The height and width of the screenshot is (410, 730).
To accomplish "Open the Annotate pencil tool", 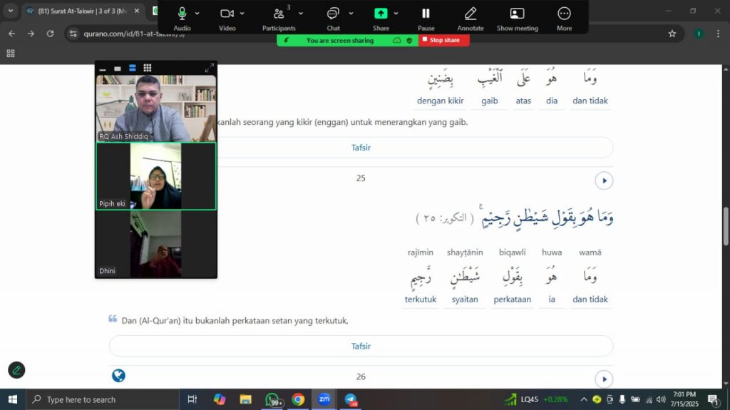I will 470,14.
